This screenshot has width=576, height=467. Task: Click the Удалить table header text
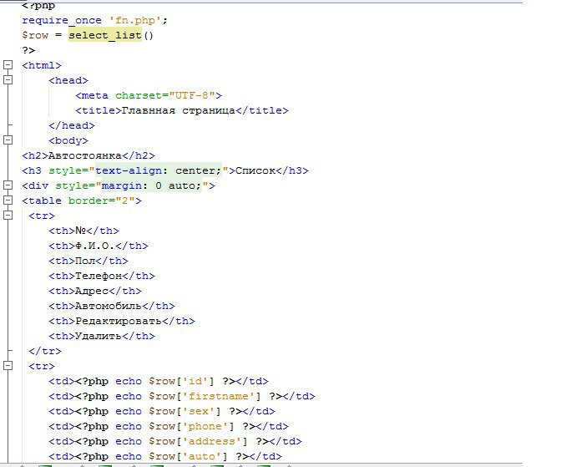coord(99,336)
